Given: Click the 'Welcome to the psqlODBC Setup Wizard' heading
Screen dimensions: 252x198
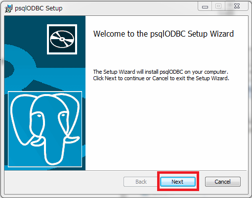Looking at the screenshot, I should [x=164, y=34].
